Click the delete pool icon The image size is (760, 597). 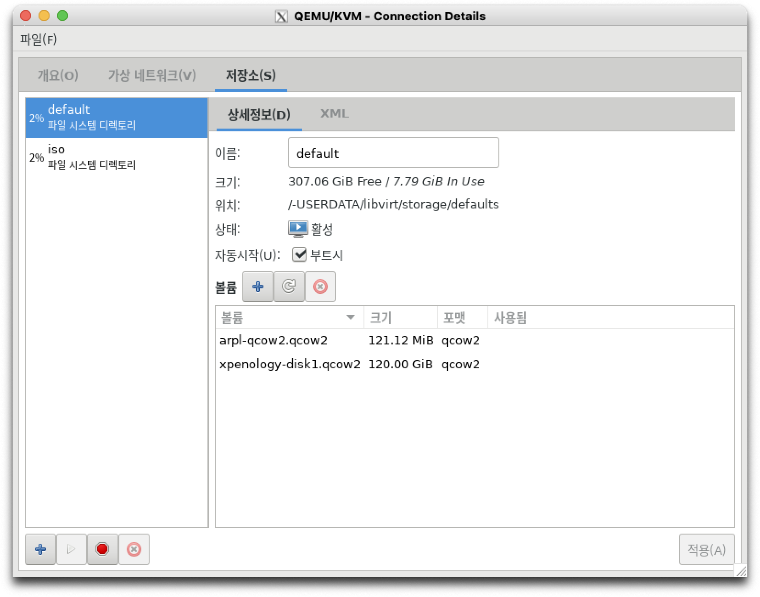[134, 549]
